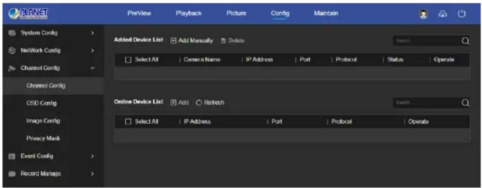Expand the NetWork Config chevron
Screen dimensions: 482x188
92,51
